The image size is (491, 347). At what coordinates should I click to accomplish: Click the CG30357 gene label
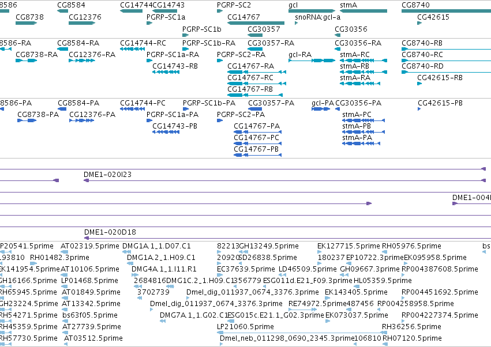pos(264,29)
